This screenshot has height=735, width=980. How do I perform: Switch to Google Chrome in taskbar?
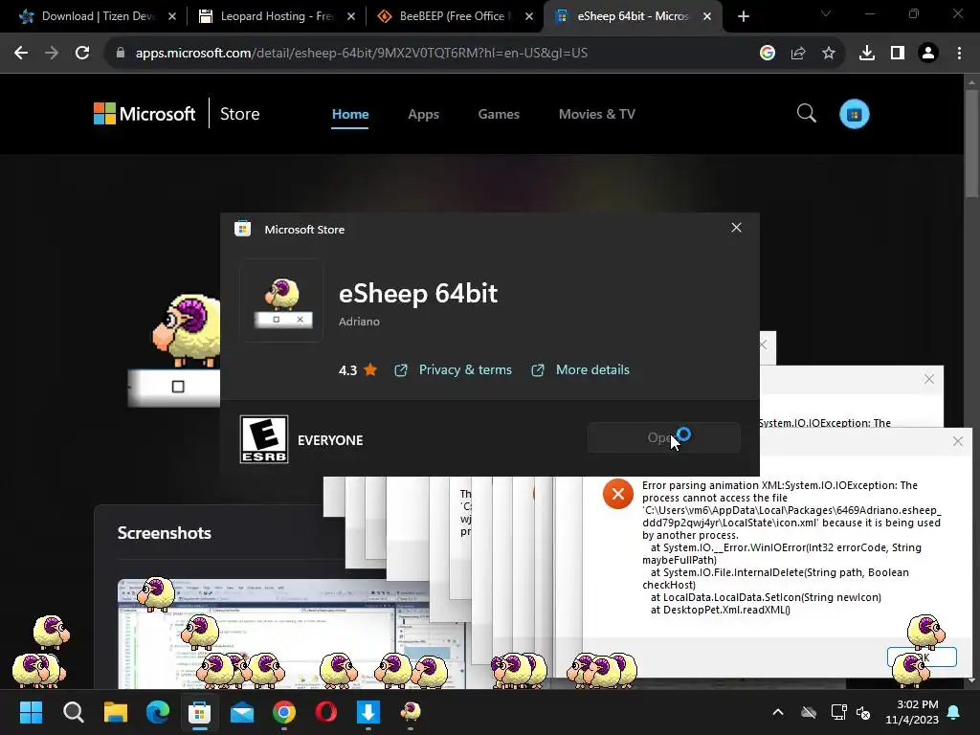[x=284, y=712]
